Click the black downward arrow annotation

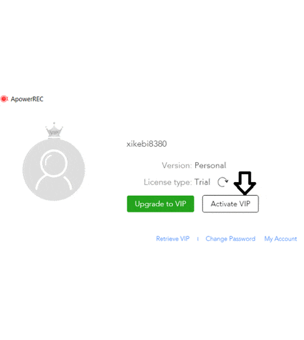tap(245, 183)
